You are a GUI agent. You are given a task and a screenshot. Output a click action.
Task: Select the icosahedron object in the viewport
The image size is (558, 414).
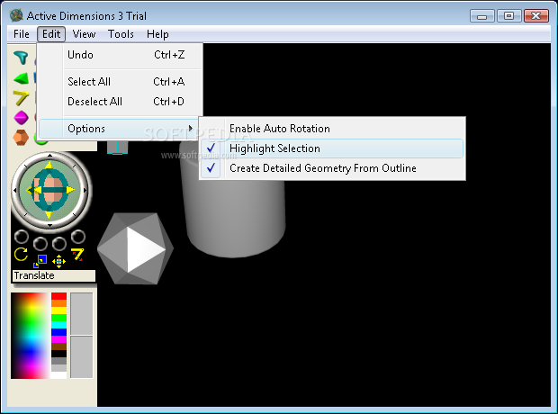coord(136,248)
